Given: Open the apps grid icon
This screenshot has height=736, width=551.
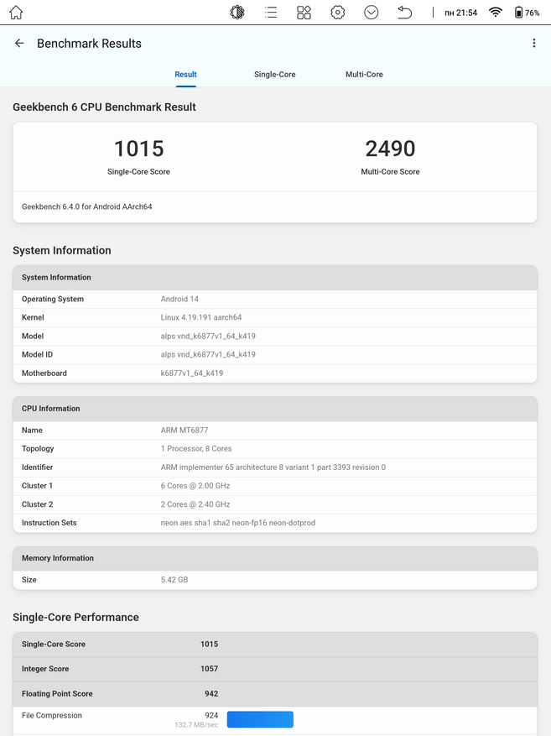Looking at the screenshot, I should pos(304,13).
